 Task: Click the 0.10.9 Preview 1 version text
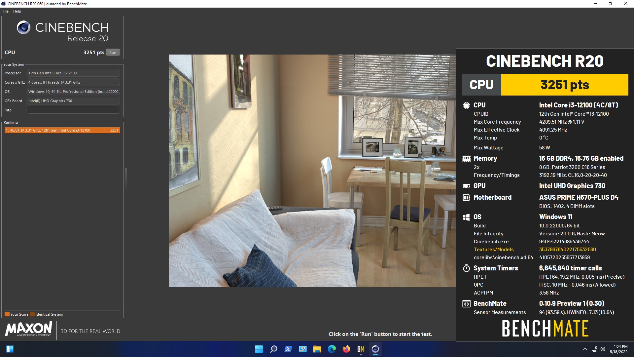pyautogui.click(x=572, y=303)
